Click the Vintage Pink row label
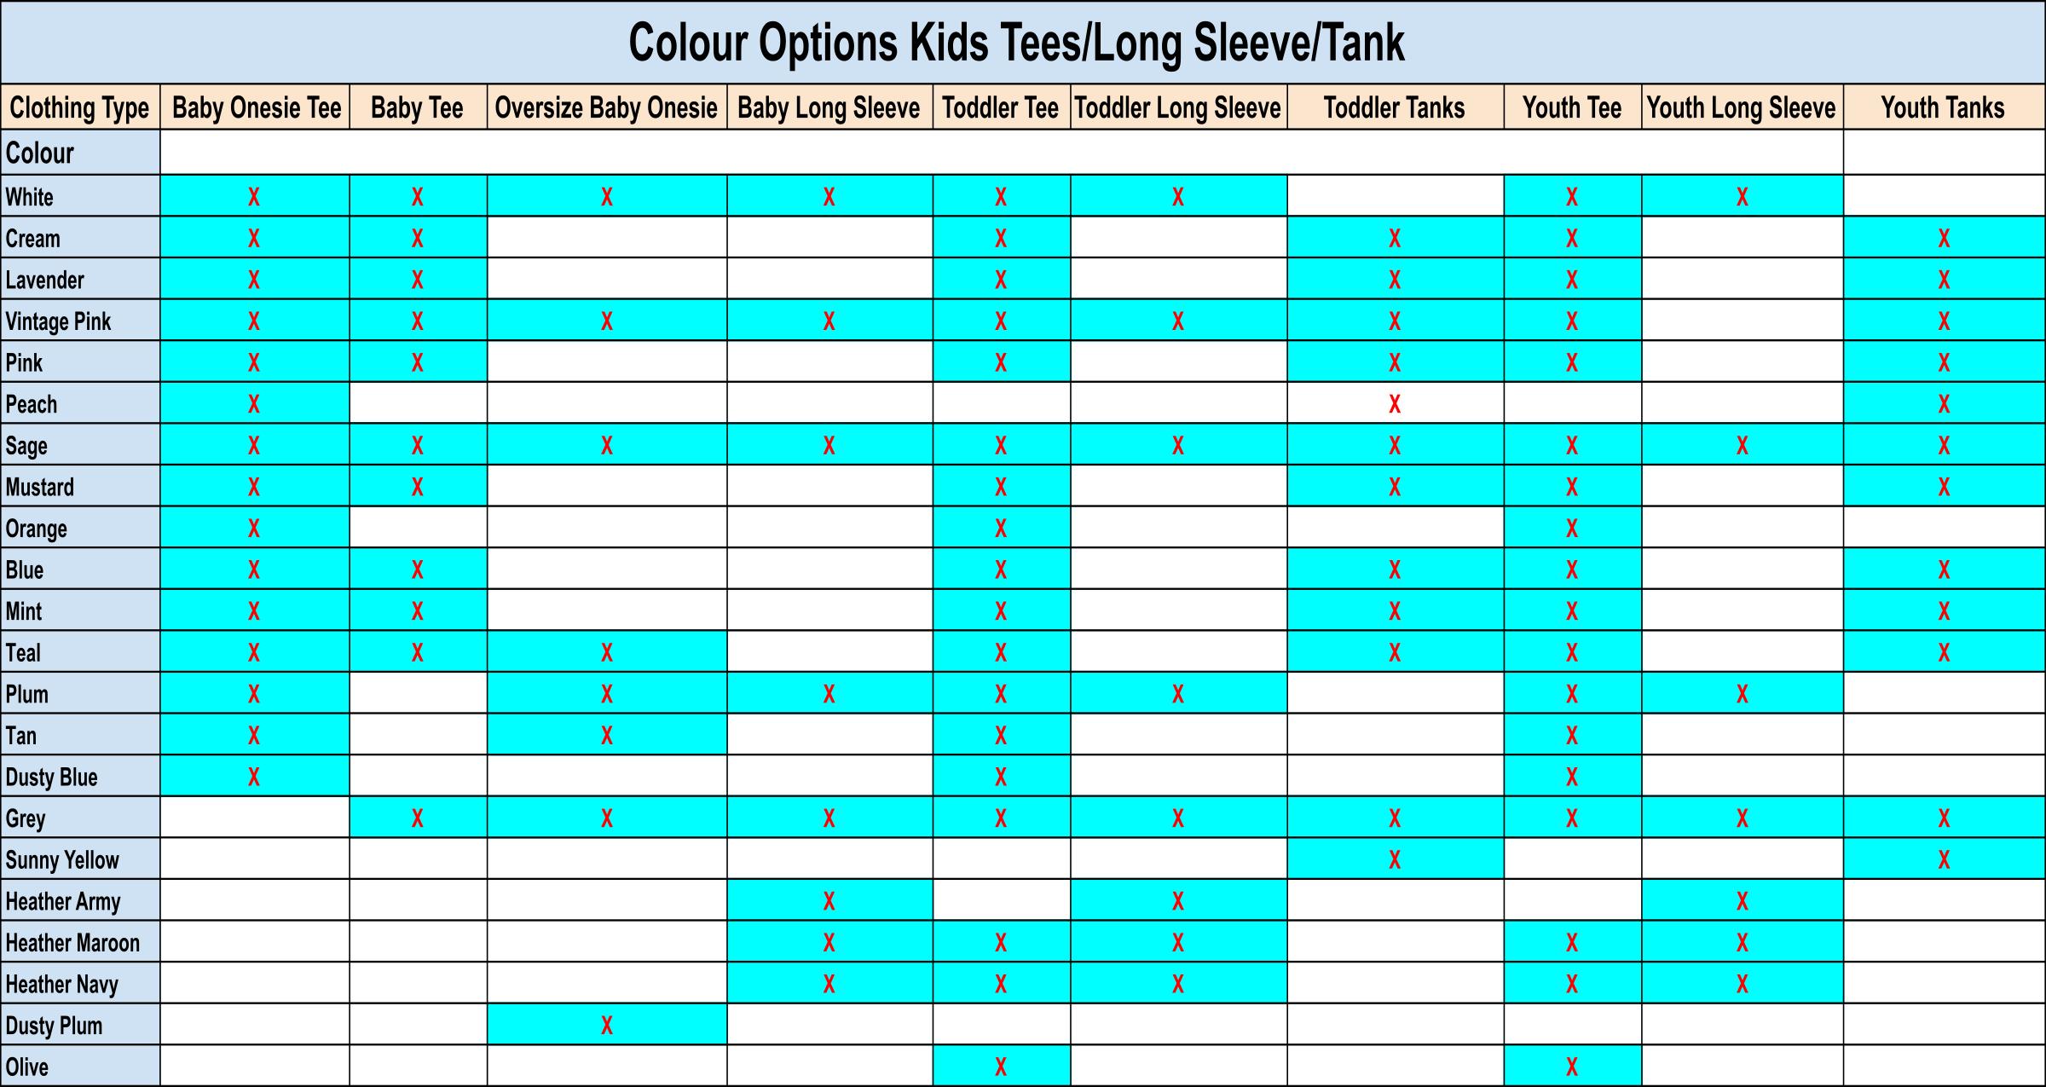2046x1087 pixels. coord(58,321)
